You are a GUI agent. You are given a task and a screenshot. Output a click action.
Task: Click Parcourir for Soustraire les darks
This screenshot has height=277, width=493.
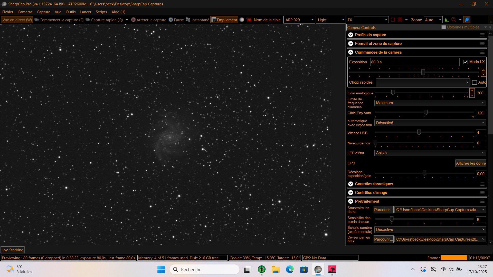click(383, 210)
